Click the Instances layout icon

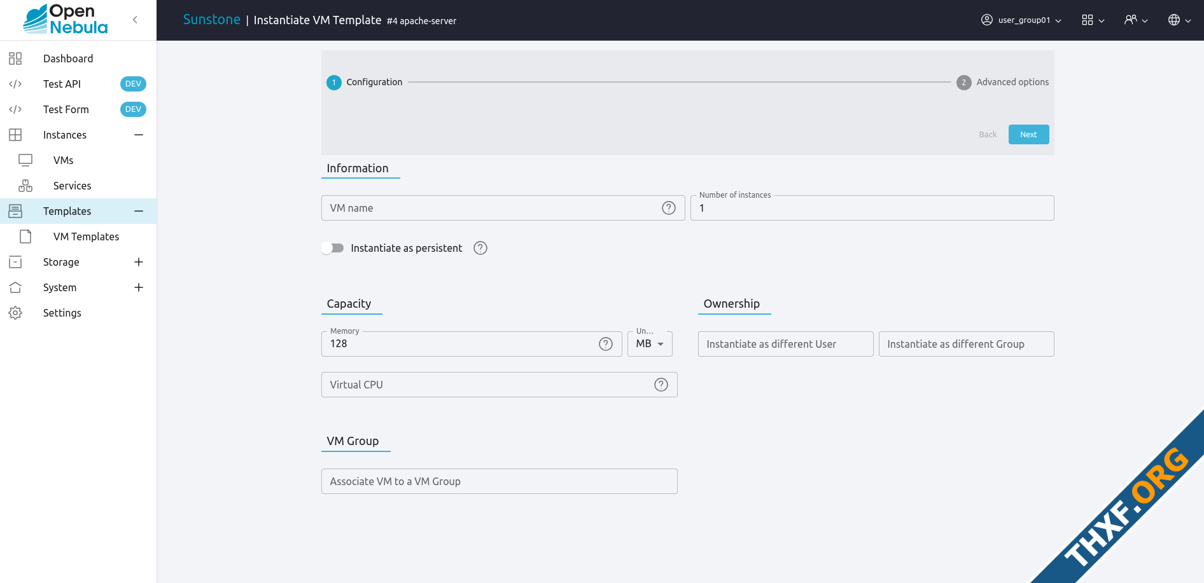coord(15,135)
